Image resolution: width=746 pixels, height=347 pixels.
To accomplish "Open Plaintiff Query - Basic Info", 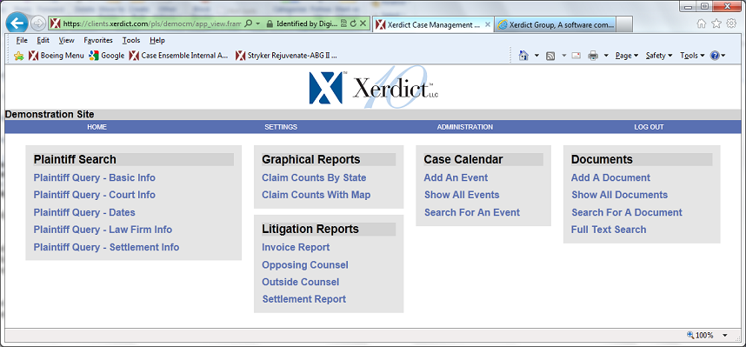I will (x=94, y=177).
